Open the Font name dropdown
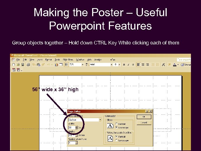201x151 pixels. pyautogui.click(x=111, y=65)
